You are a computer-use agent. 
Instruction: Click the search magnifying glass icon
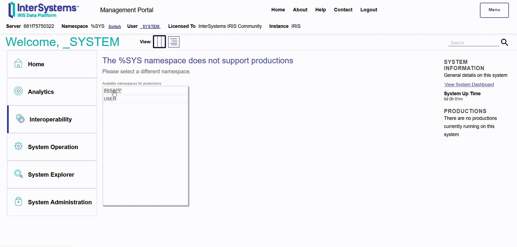[505, 42]
